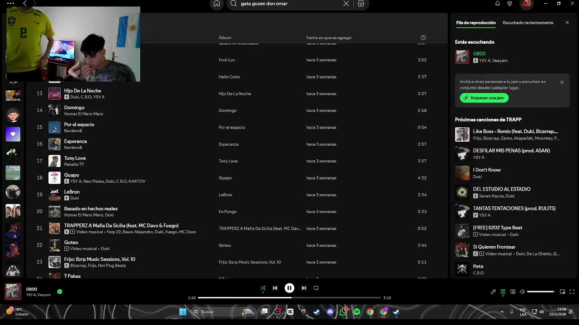Show hidden system tray icons
Screen dimensions: 579x325
502,312
